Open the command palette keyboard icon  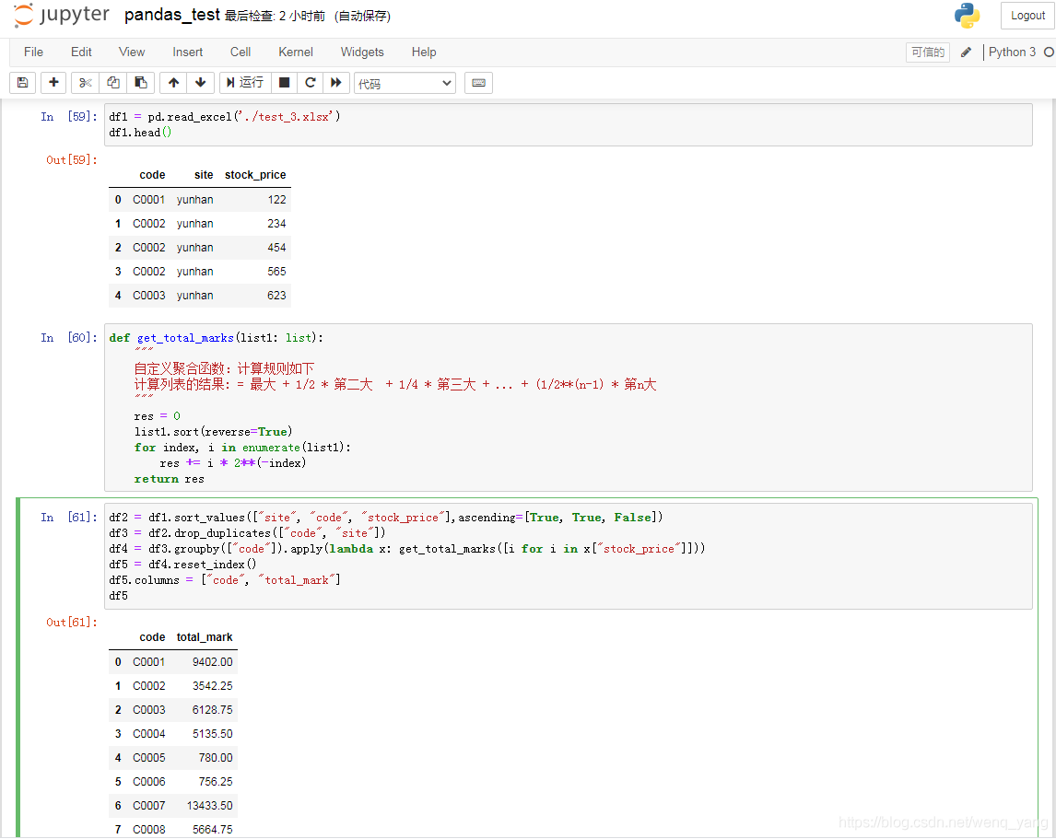coord(478,82)
